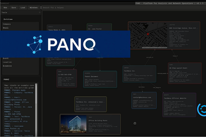Click the Save toolbar button
The height and width of the screenshot is (137, 206).
(14, 8)
